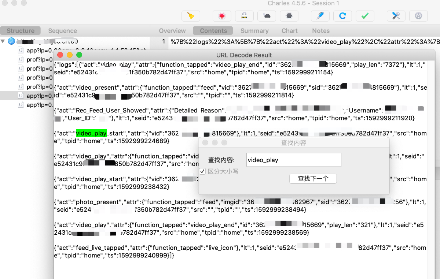Close the URL Decode Result window
440x279 pixels.
click(x=60, y=55)
